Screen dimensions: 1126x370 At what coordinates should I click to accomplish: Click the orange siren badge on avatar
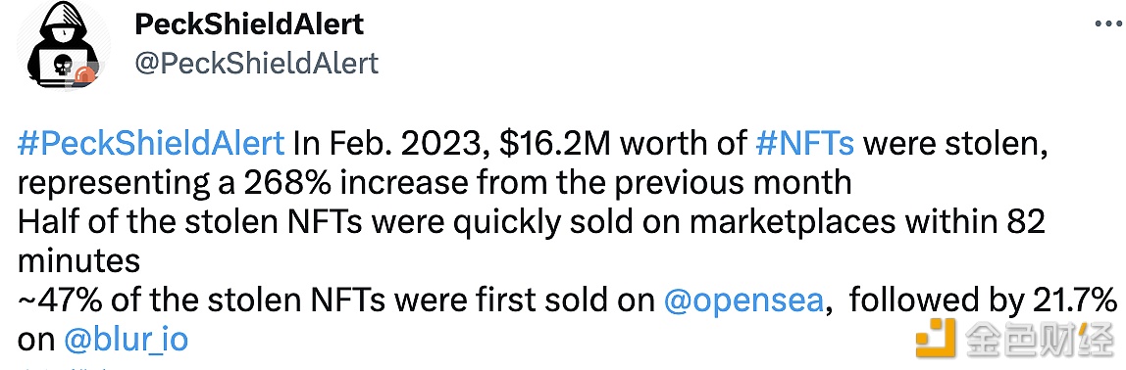point(84,74)
